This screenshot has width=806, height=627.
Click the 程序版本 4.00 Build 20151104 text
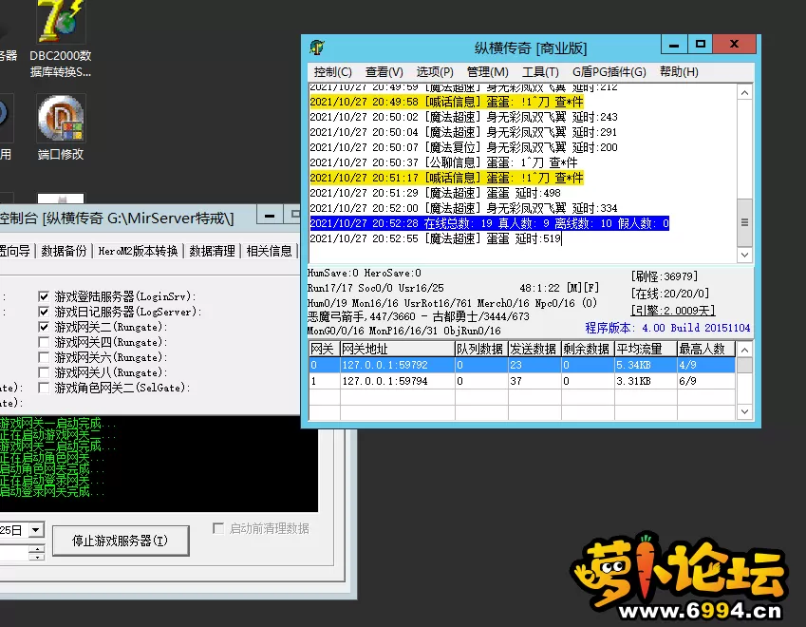click(667, 328)
